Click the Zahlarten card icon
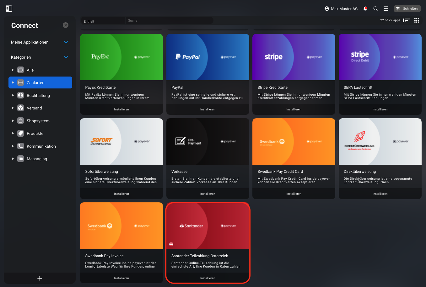Viewport: 426px width, 287px height. click(x=21, y=82)
